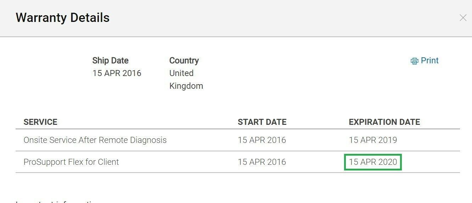Click the highlighted 15 APR 2020 expiration date

point(373,162)
